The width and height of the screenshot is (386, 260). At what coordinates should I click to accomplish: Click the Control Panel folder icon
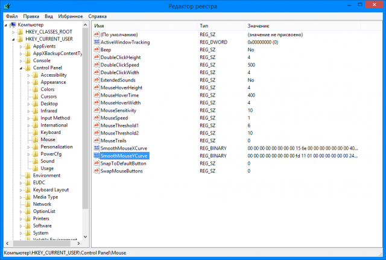click(28, 68)
